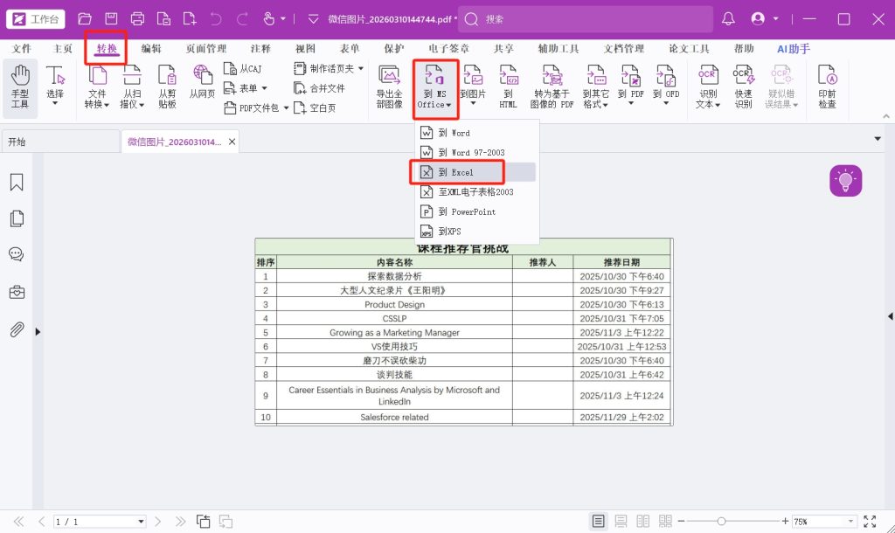This screenshot has height=533, width=895.
Task: Click the 到 HTML conversion icon
Action: pos(509,87)
